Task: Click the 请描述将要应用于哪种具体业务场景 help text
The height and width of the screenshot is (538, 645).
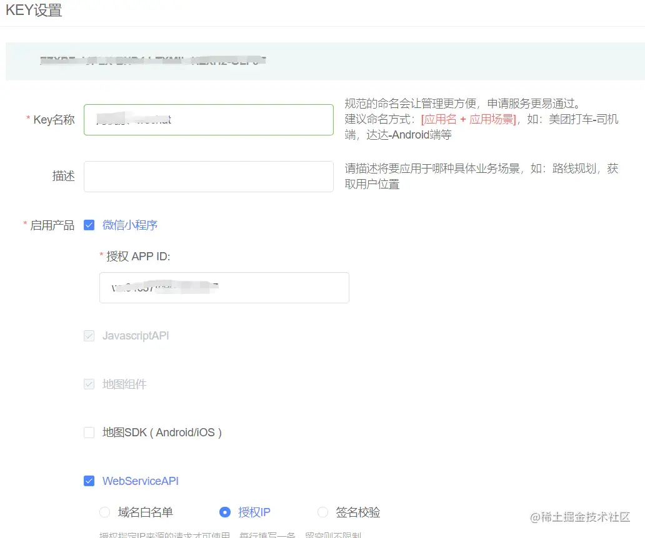Action: tap(481, 176)
